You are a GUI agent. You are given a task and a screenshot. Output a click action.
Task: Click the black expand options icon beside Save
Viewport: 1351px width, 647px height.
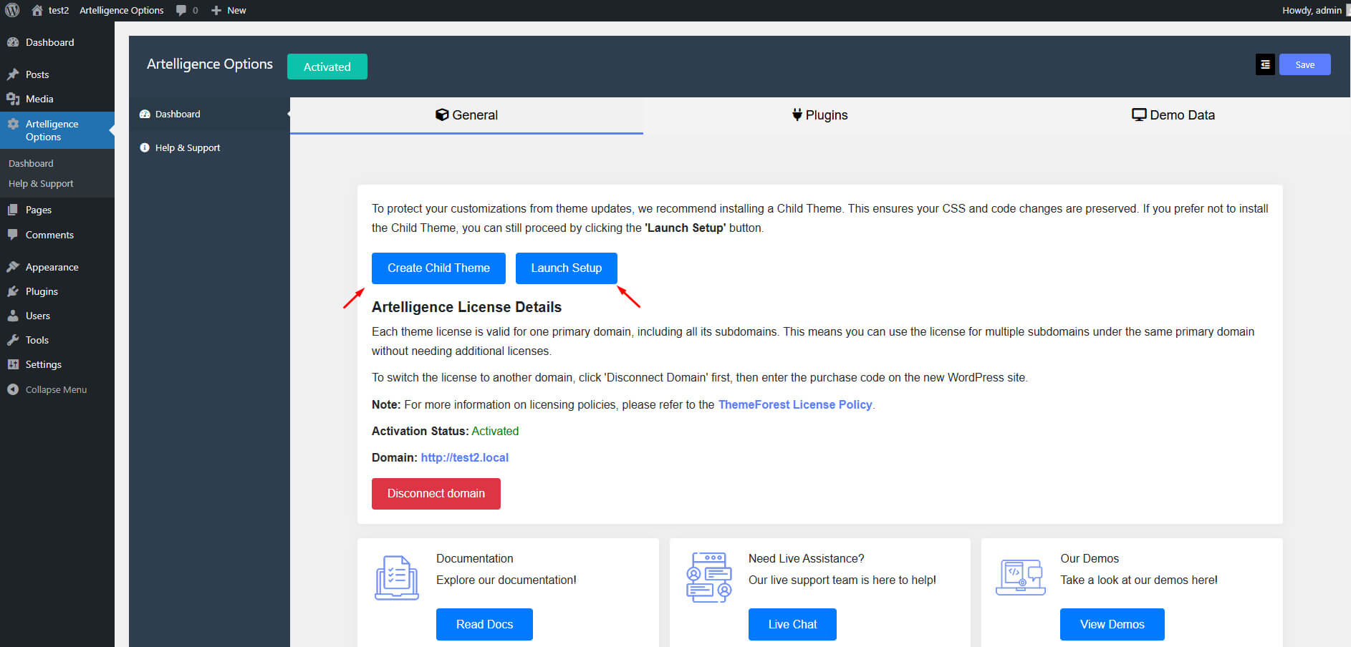1265,64
